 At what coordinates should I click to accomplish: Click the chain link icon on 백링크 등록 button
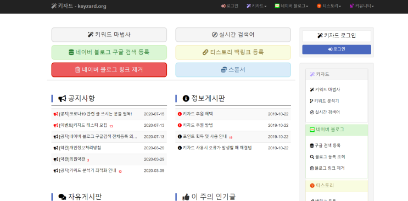click(x=205, y=52)
